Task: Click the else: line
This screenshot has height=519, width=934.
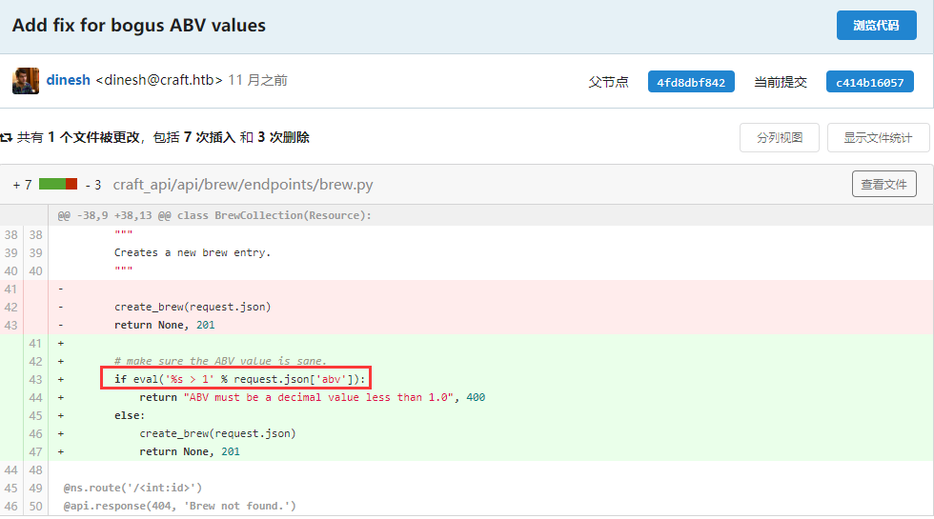Action: [x=130, y=415]
